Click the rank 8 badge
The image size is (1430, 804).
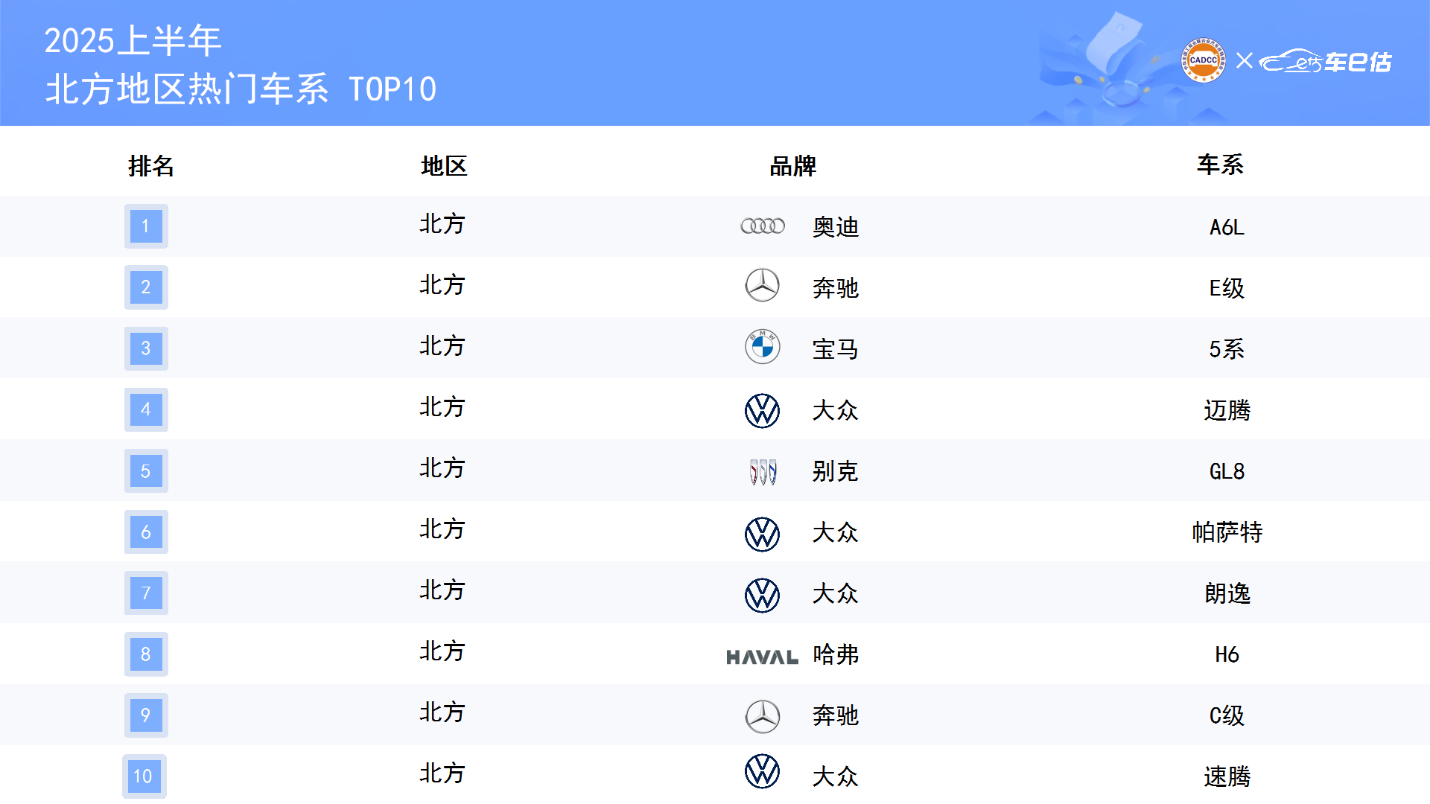[x=146, y=654]
